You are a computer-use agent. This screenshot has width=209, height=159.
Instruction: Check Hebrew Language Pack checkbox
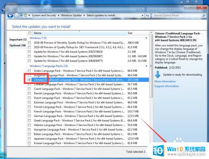point(29,125)
